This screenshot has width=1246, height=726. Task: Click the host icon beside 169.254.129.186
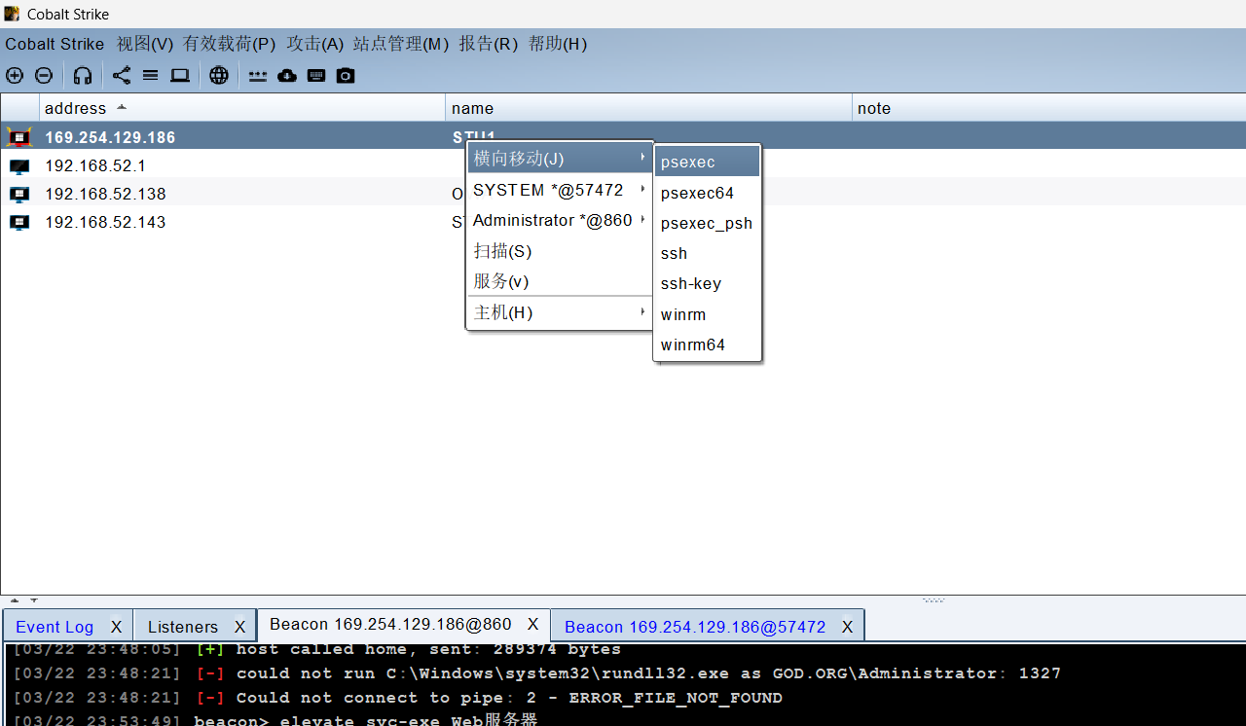pyautogui.click(x=19, y=137)
